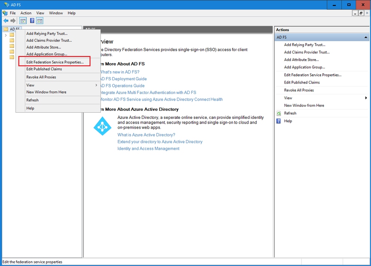Click Edit Published Claims in Actions pane
This screenshot has height=266, width=371.
pos(302,82)
